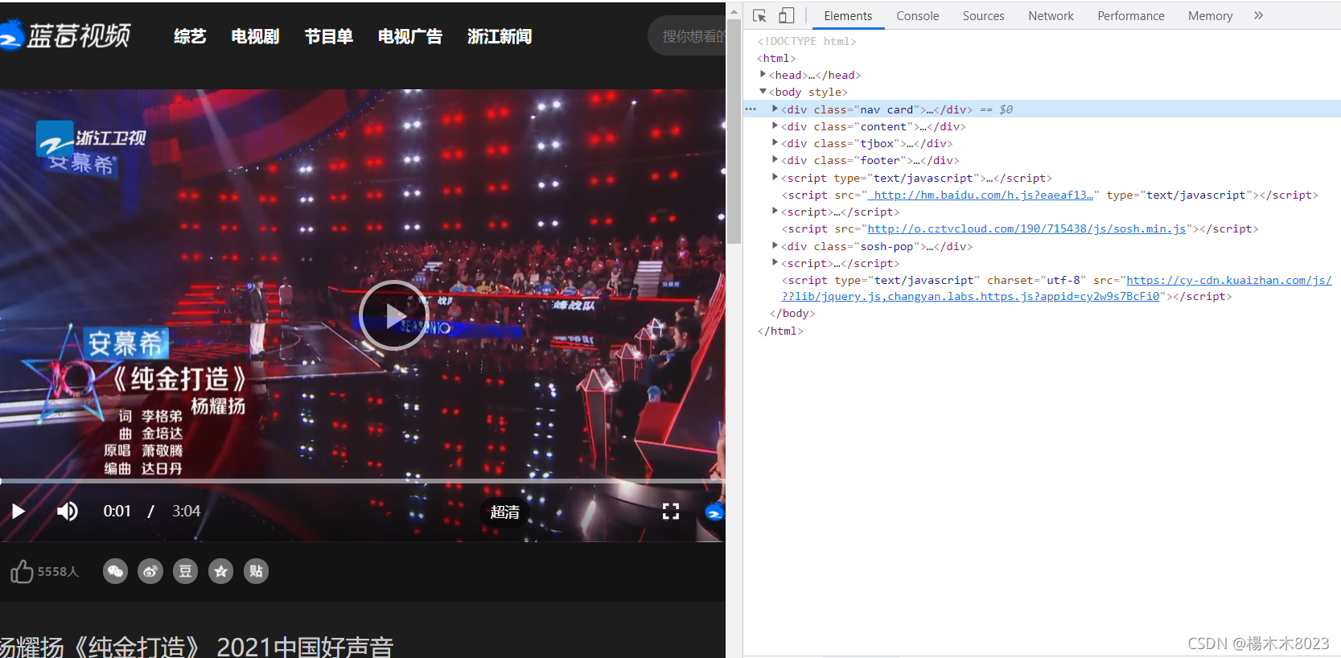Select the html opening tag line
The width and height of the screenshot is (1341, 658).
coord(776,58)
